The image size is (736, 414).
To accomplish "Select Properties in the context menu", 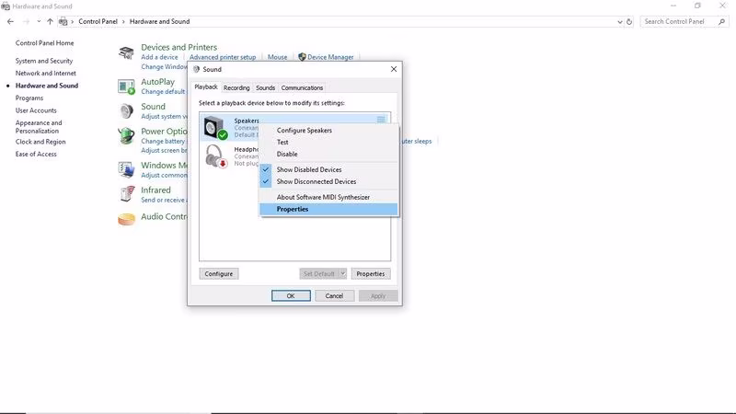I will 328,210.
